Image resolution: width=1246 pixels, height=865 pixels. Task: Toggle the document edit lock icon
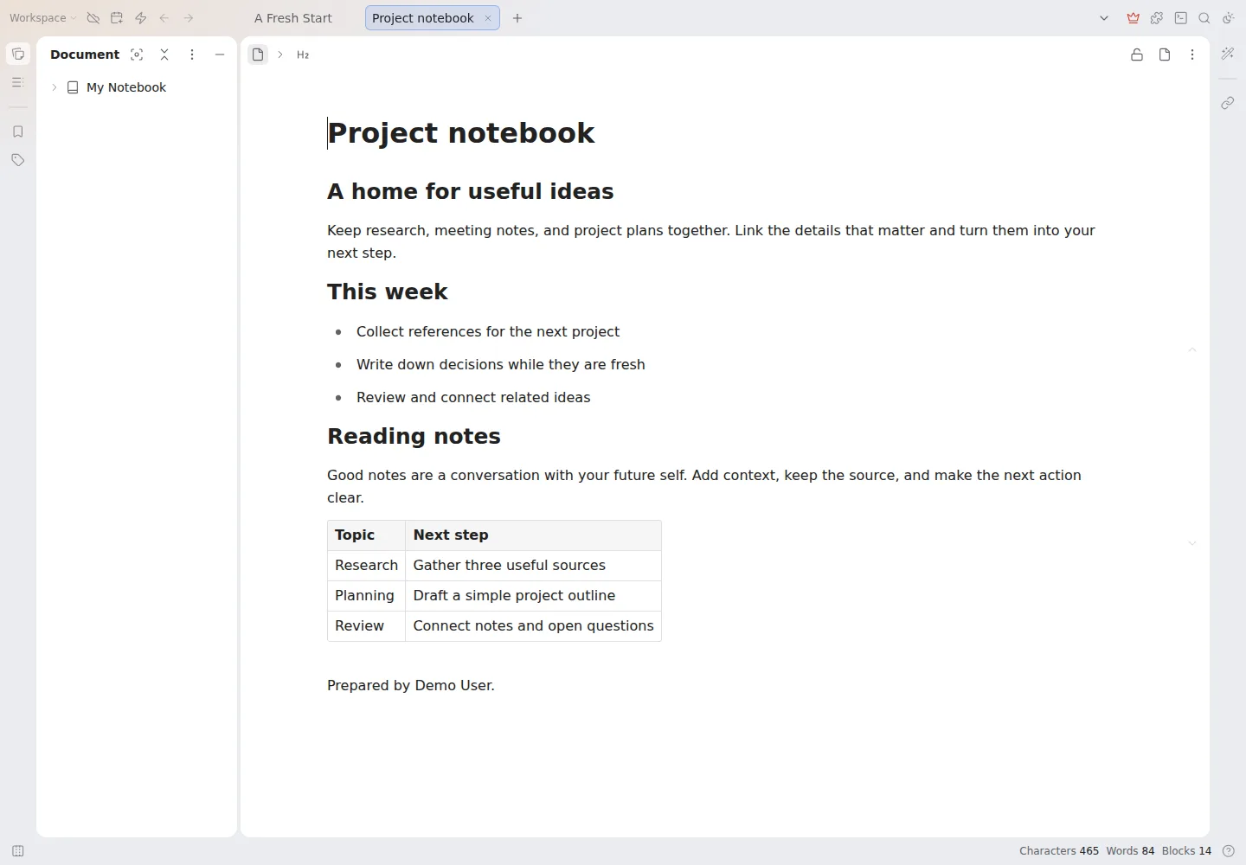(1137, 54)
